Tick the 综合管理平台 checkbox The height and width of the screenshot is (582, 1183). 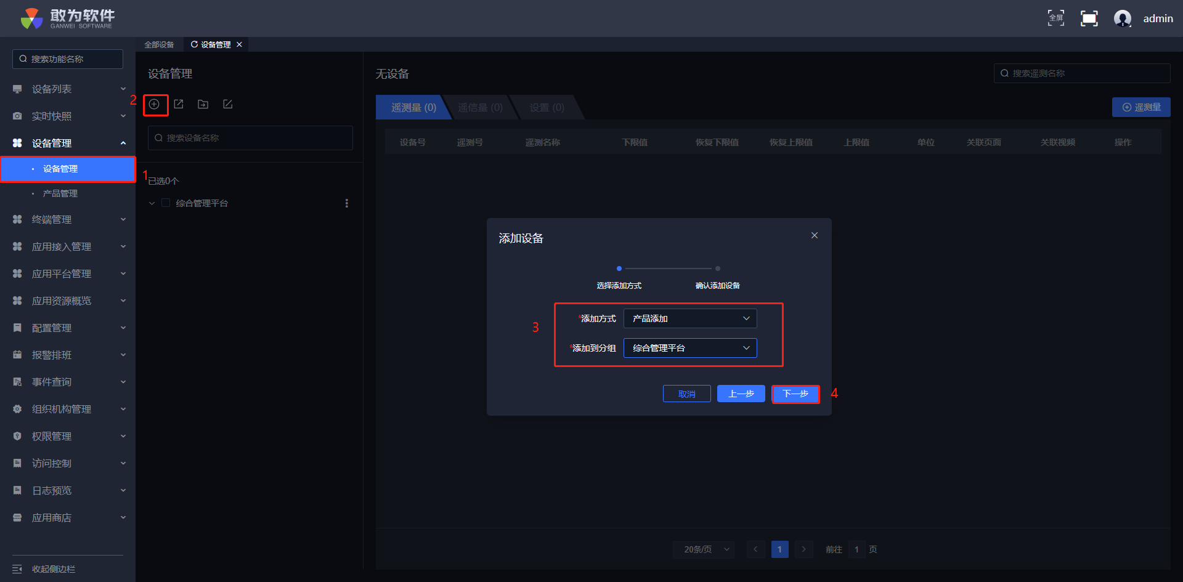[x=166, y=203]
